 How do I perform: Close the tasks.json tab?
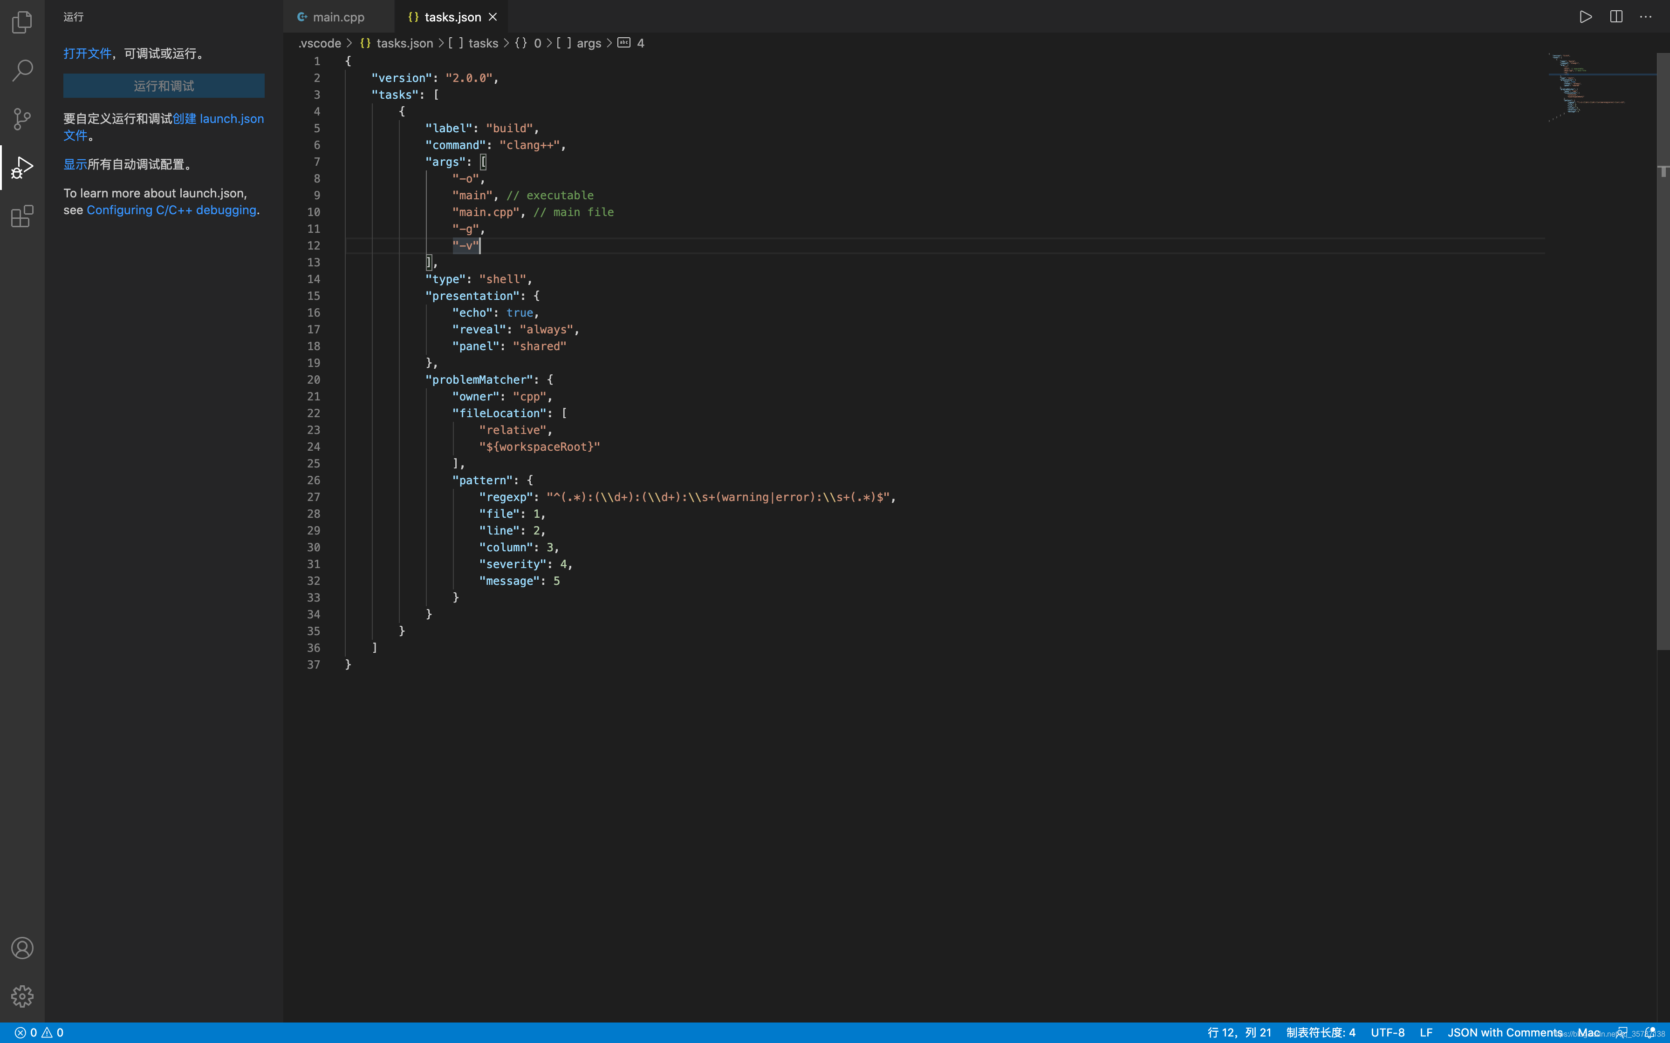493,17
